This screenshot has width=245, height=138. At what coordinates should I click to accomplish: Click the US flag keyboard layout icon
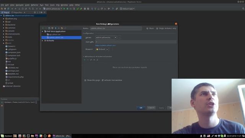208,136
